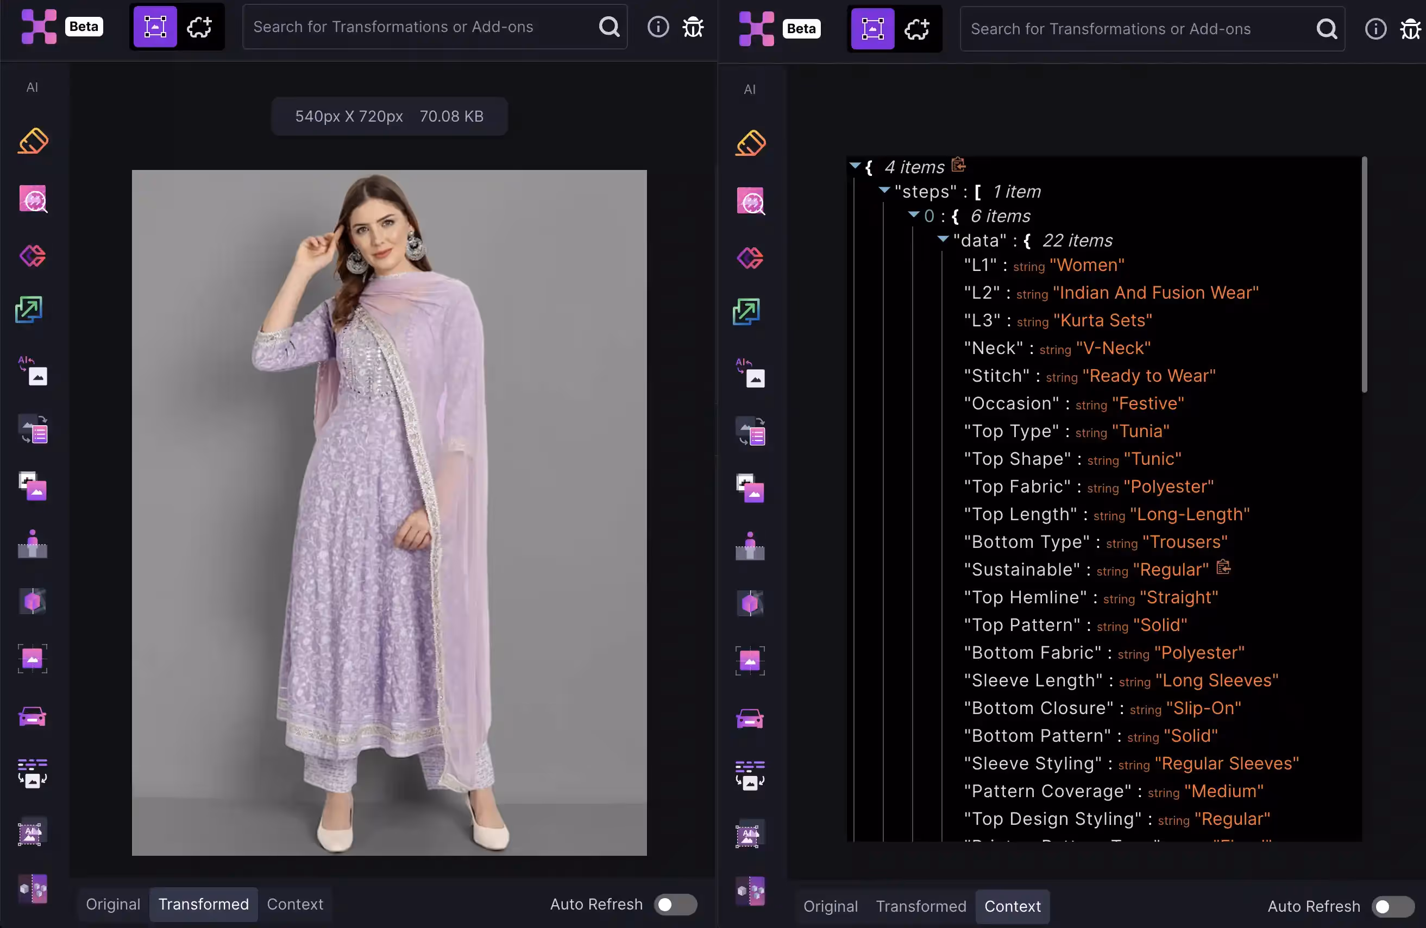Select the AI search image icon in right panel
This screenshot has width=1426, height=928.
coord(750,201)
